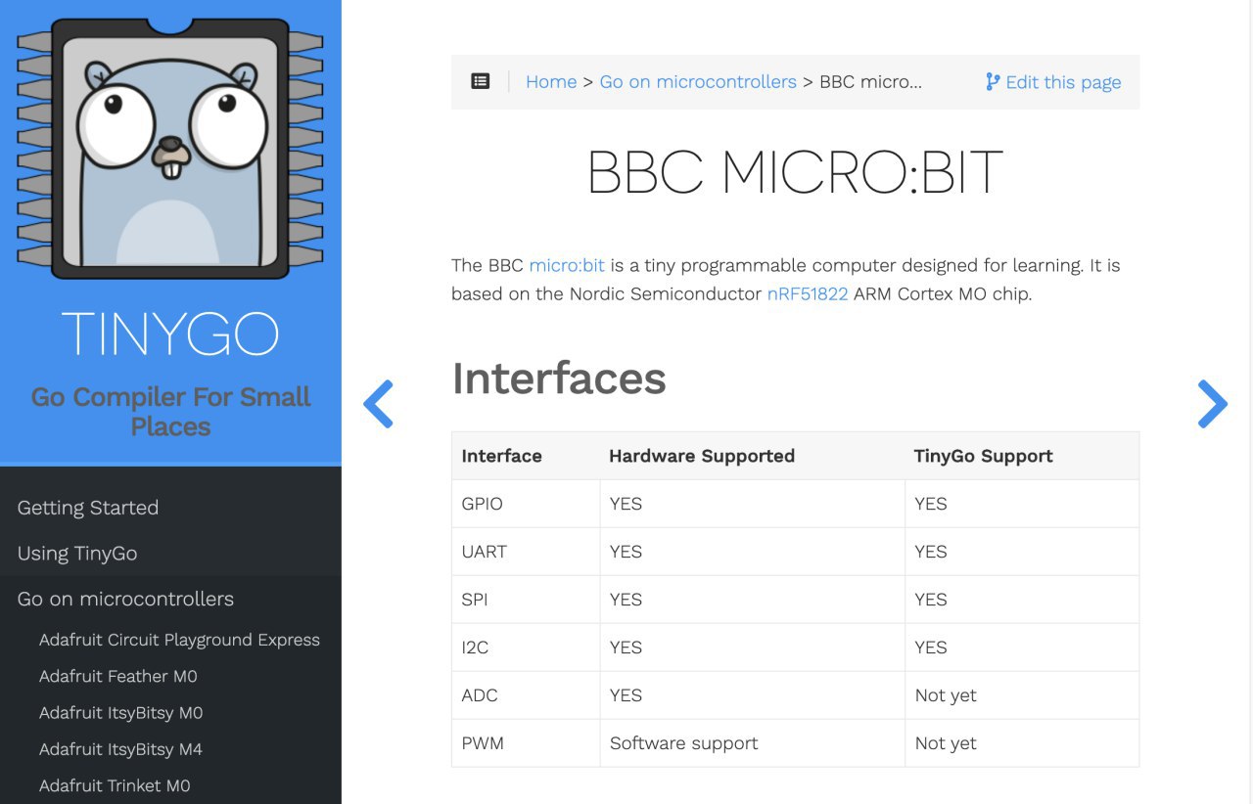
Task: Click the Interfaces section heading
Action: [559, 379]
